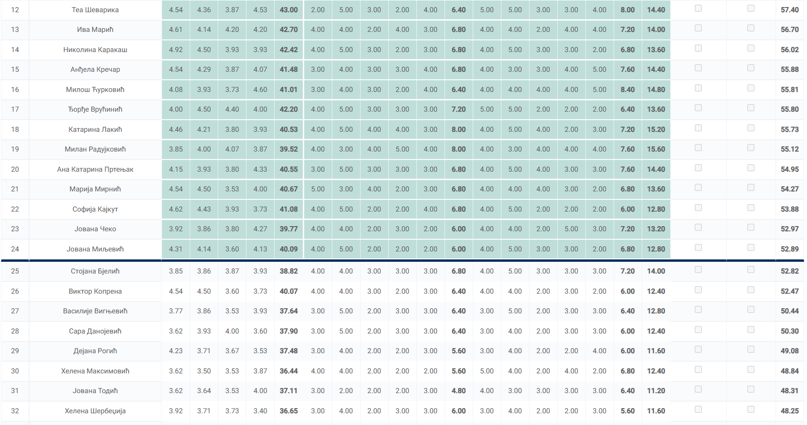807x425 pixels.
Task: Select the bold subtotal 39.52
Action: 289,149
